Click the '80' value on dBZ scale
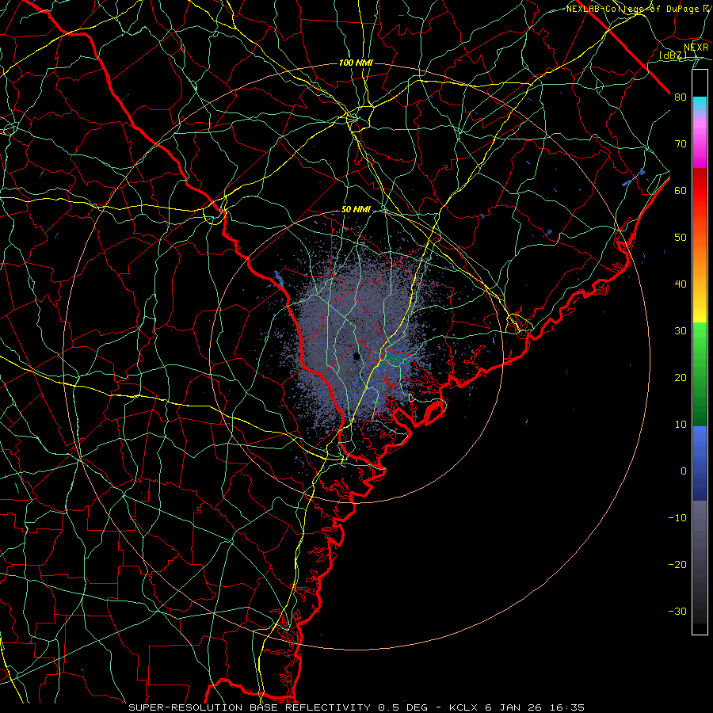 tap(681, 97)
